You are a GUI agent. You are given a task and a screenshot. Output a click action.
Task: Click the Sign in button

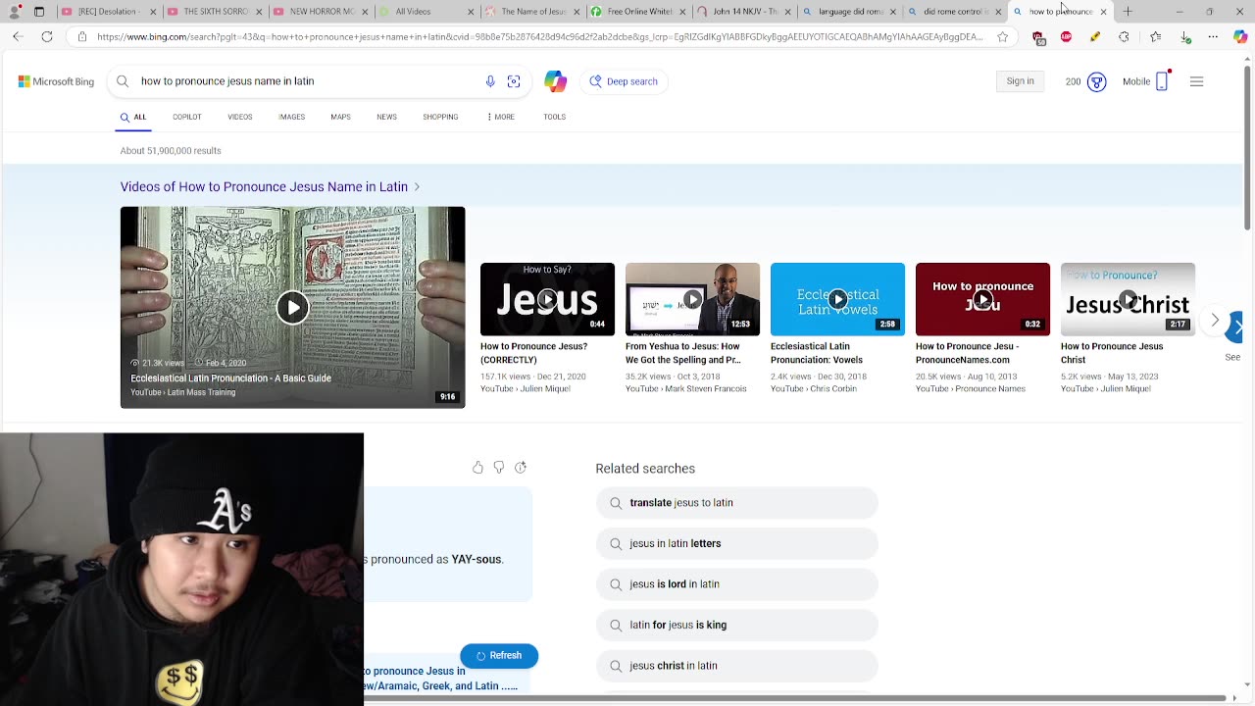[1020, 81]
